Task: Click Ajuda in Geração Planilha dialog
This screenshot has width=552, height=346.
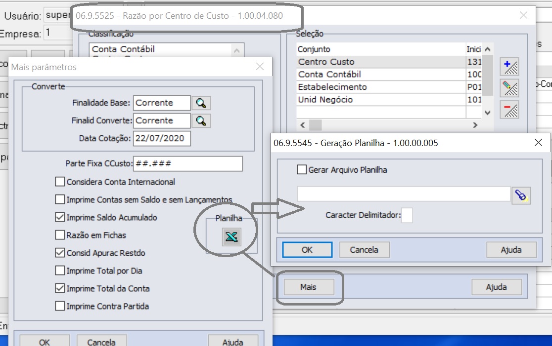Action: coord(511,250)
